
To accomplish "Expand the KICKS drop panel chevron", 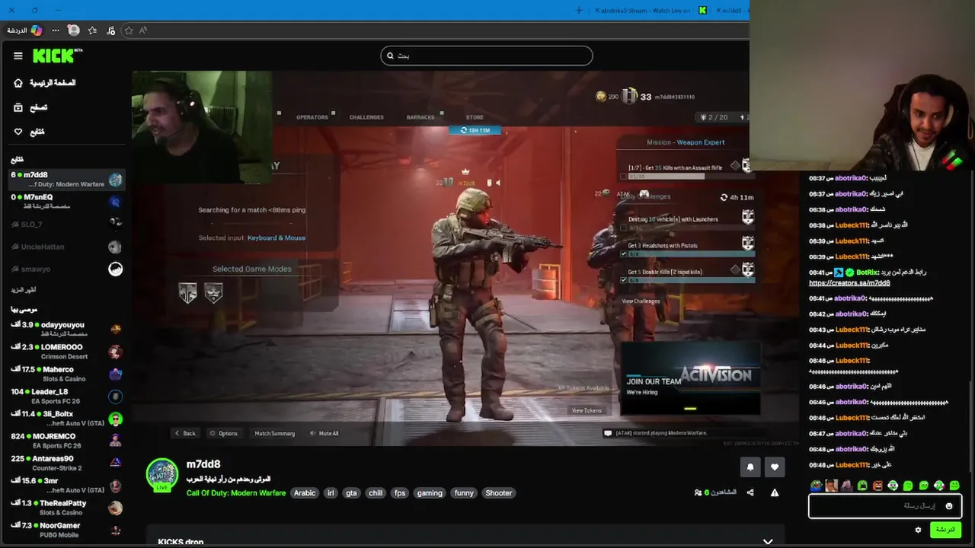I will tap(768, 541).
